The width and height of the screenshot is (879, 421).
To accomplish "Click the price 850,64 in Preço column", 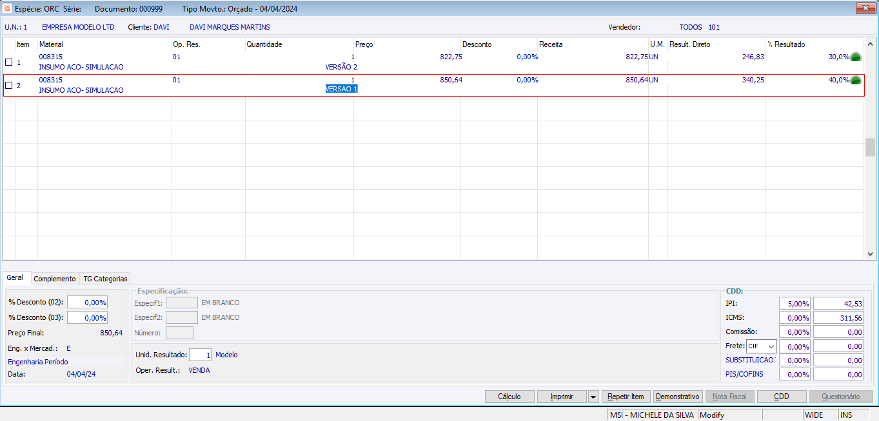I will (451, 80).
